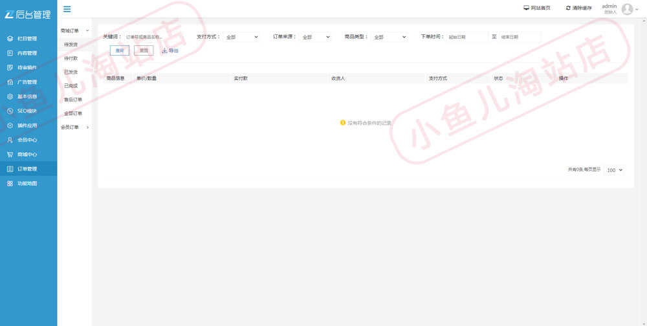The width and height of the screenshot is (647, 326).
Task: Select the 待发货 order tab
Action: 71,44
